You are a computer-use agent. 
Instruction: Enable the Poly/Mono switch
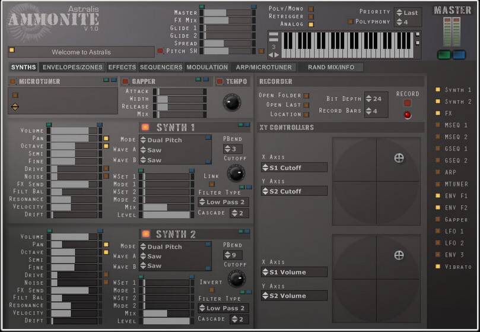pyautogui.click(x=311, y=10)
